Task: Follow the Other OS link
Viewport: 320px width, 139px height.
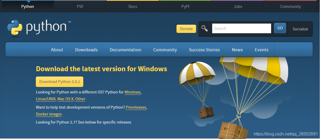Action: click(x=80, y=99)
